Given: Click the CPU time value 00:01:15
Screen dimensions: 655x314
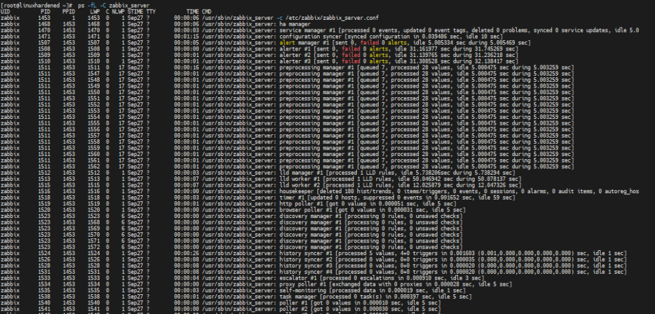Looking at the screenshot, I should [187, 36].
